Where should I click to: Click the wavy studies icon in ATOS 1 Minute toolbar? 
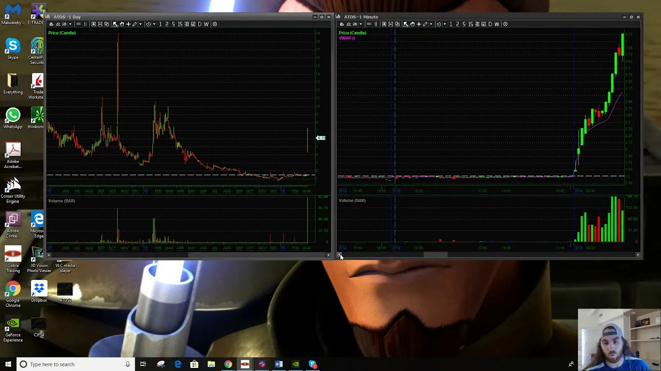[x=349, y=24]
